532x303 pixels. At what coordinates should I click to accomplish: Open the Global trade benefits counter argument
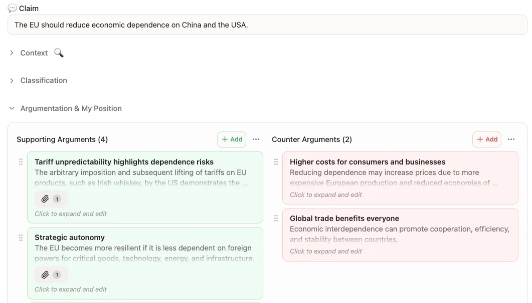pos(400,234)
